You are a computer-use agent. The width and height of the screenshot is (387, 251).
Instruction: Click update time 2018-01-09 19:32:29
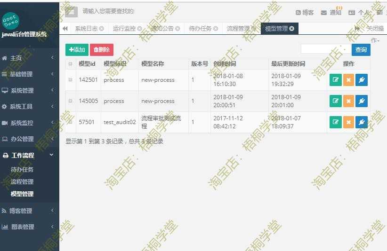286,80
